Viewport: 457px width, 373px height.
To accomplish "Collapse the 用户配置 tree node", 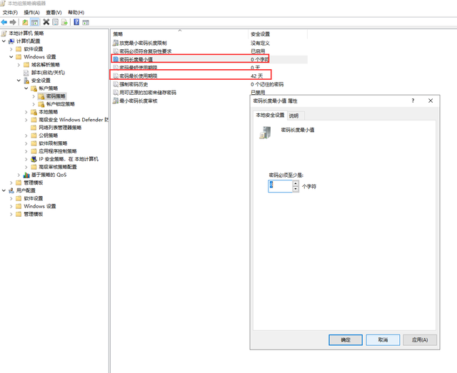I will pos(4,190).
